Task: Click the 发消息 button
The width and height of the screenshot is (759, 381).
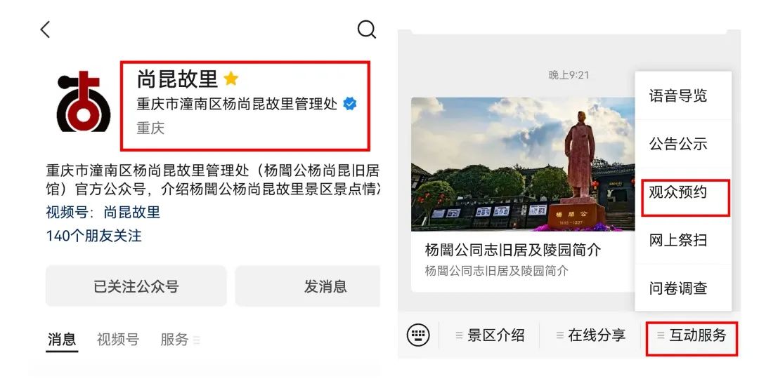Action: click(308, 286)
